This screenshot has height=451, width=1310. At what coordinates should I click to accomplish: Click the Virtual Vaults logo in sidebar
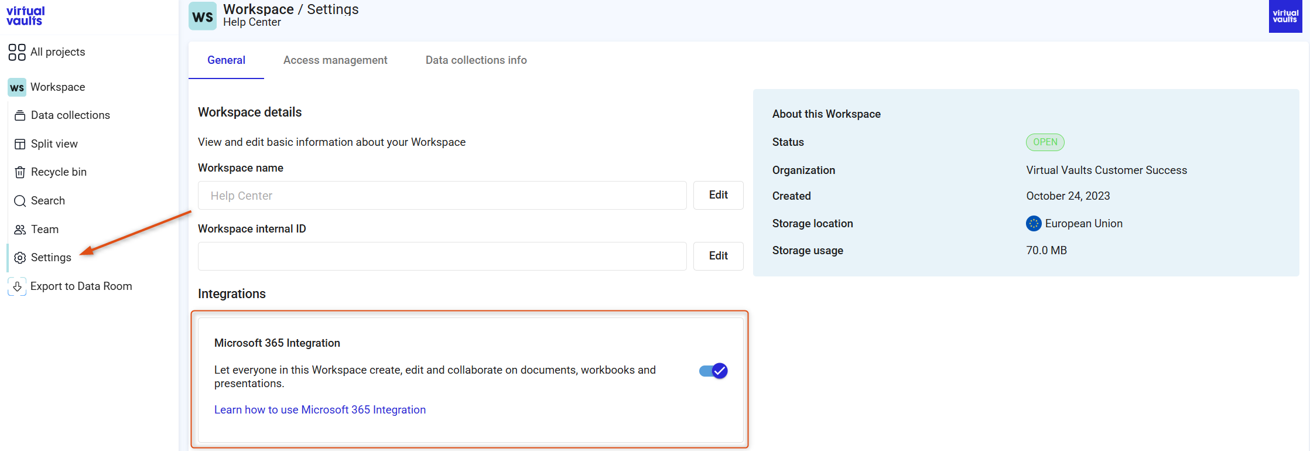25,16
